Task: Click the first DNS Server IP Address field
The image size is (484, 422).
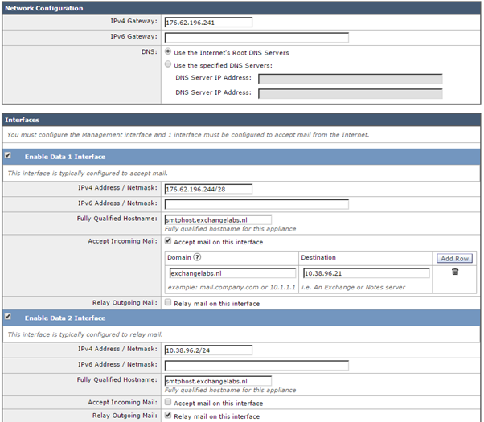Action: [350, 79]
